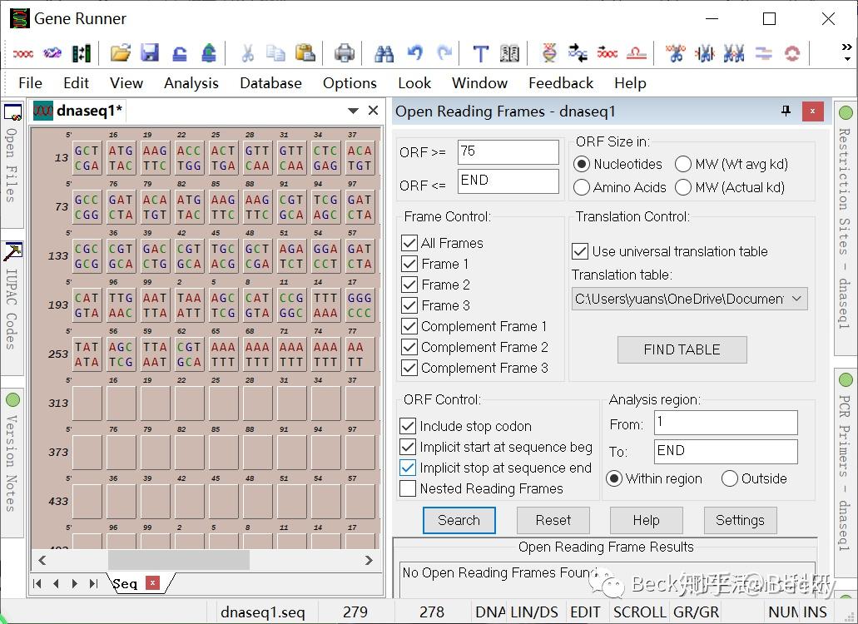
Task: Open the Analysis menu
Action: 191,83
